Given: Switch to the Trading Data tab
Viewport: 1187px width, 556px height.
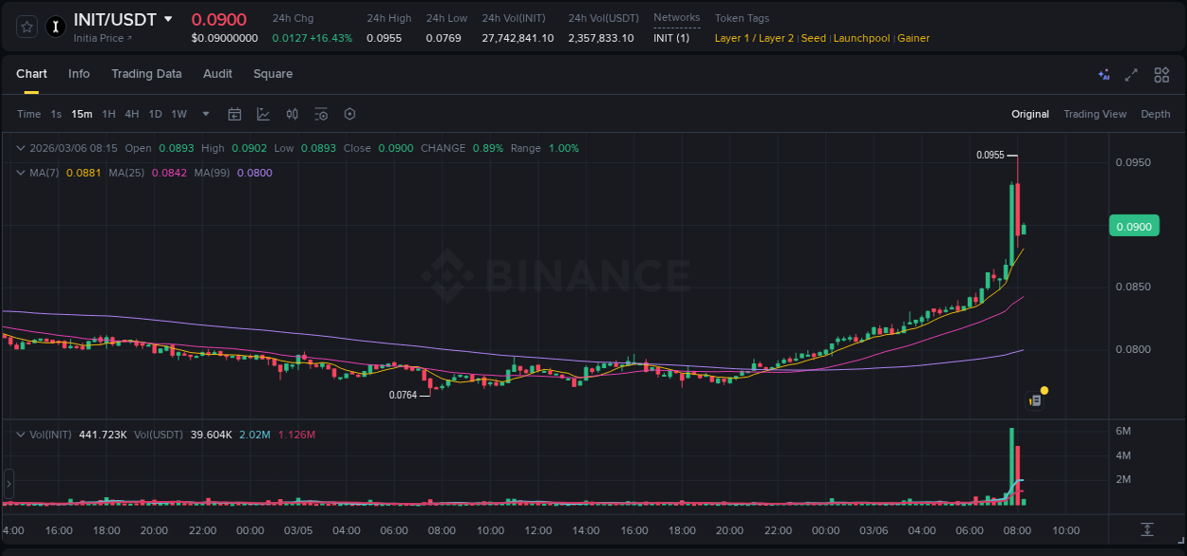Looking at the screenshot, I should (146, 74).
